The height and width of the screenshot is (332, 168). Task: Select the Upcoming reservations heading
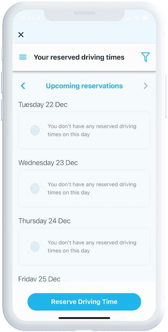coord(84,86)
